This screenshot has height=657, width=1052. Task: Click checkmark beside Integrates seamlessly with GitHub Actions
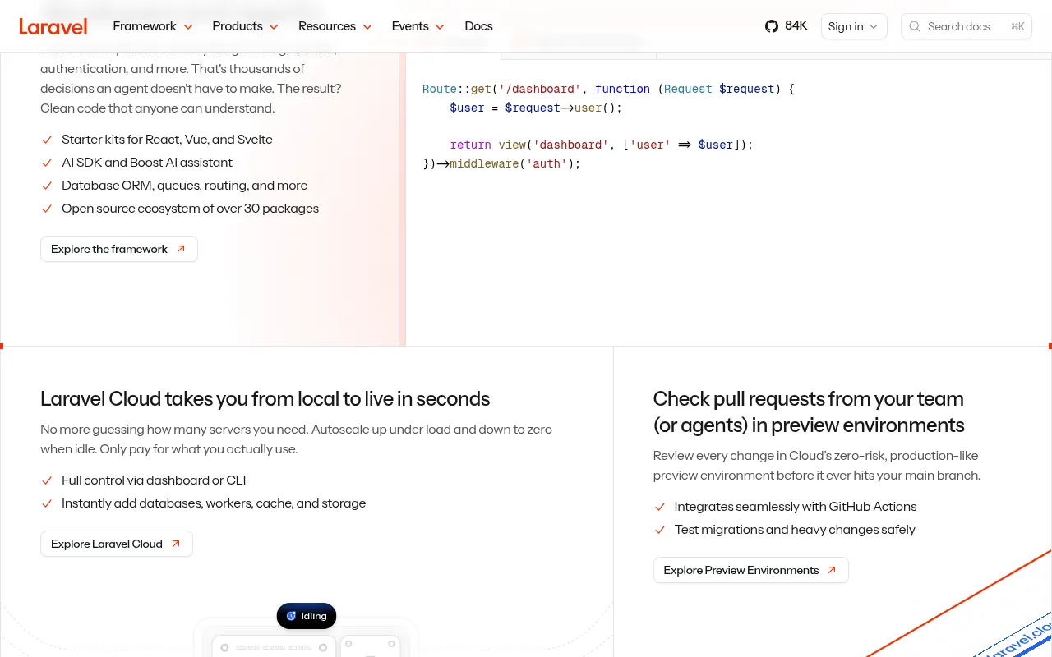click(x=659, y=507)
